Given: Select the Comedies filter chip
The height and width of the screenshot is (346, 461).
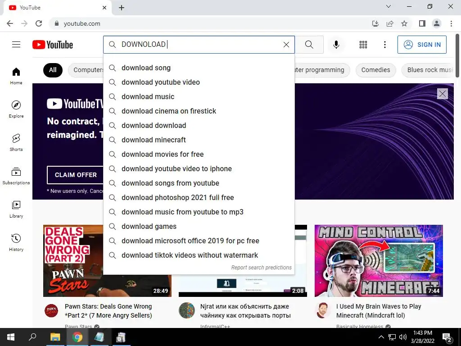Looking at the screenshot, I should pos(375,70).
